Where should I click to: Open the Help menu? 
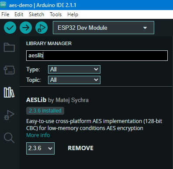click(x=73, y=14)
